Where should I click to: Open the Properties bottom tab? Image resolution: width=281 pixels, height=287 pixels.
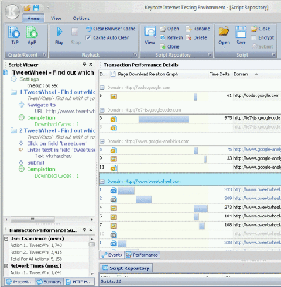tap(19, 282)
